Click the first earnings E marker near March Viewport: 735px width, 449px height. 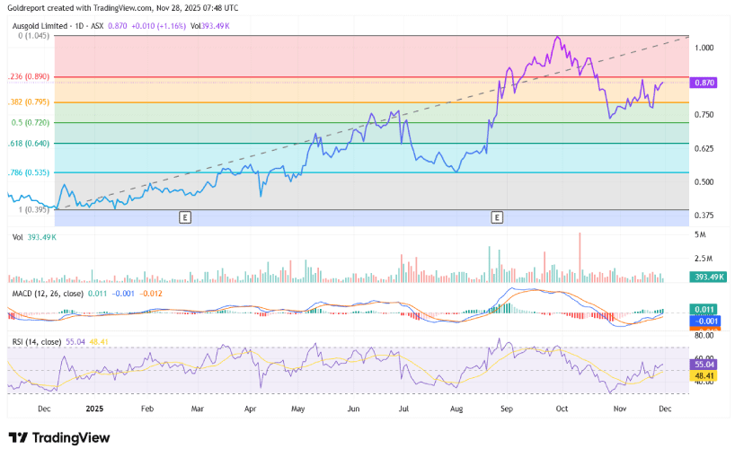(185, 217)
